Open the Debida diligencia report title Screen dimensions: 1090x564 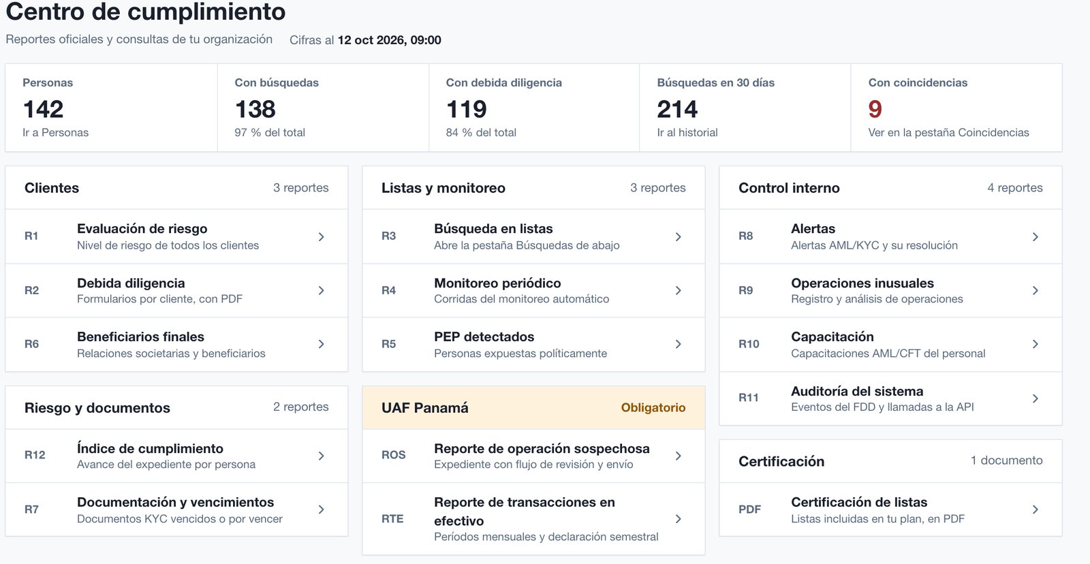[x=131, y=283]
